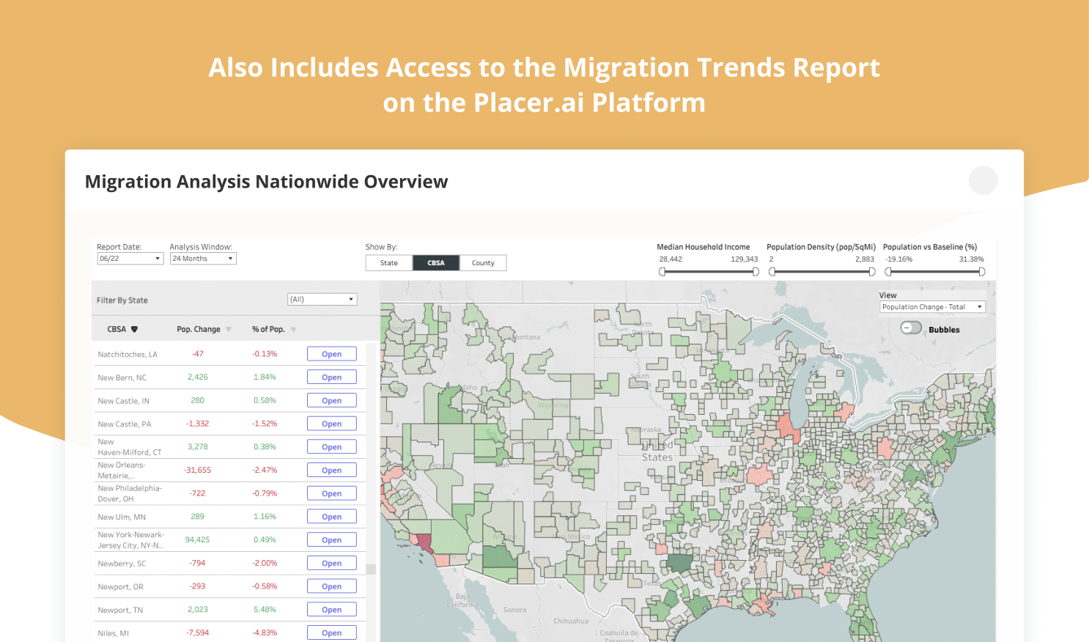The width and height of the screenshot is (1089, 642).
Task: Click the '-2.00%' percent value
Action: [x=265, y=564]
